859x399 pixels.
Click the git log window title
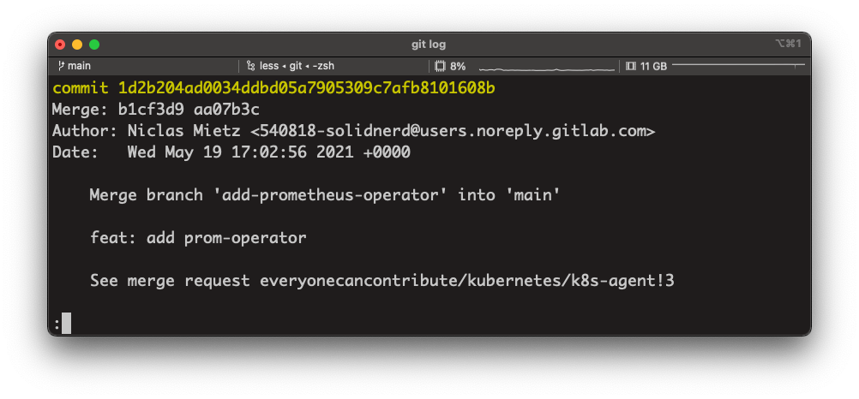429,45
